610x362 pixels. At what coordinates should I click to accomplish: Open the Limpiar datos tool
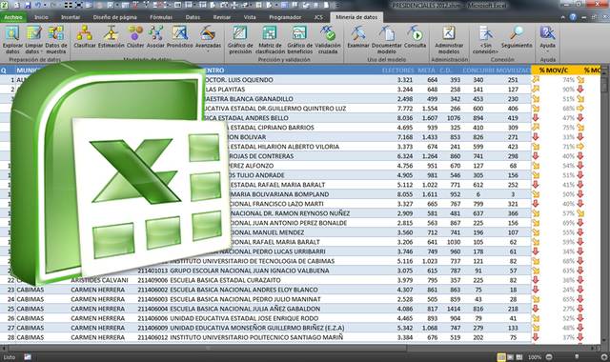click(34, 40)
